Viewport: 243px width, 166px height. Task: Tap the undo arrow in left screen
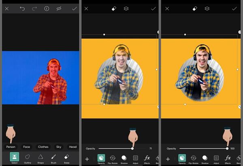pos(22,9)
